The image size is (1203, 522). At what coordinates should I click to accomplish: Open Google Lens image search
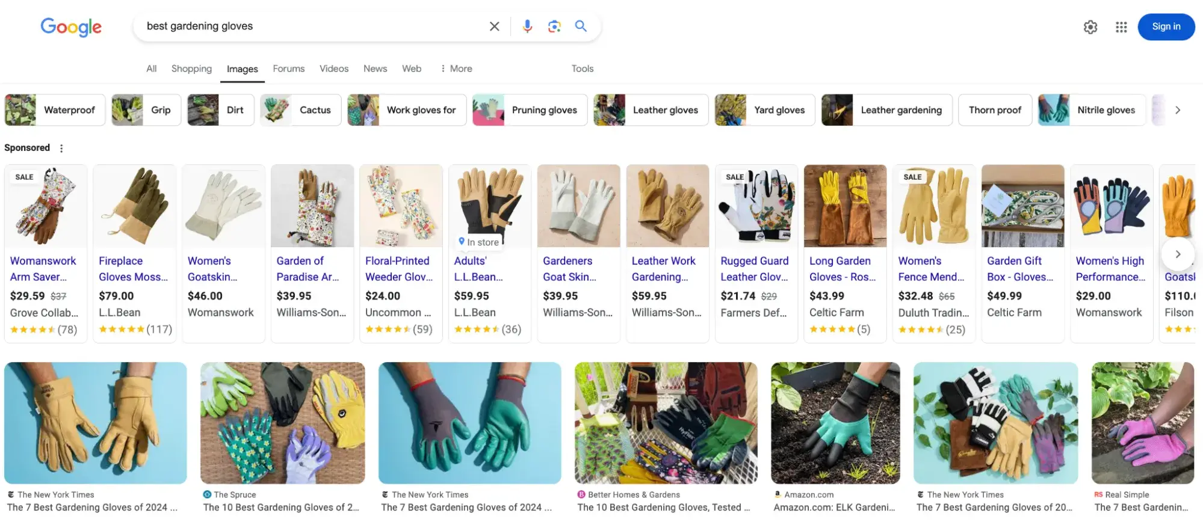554,26
